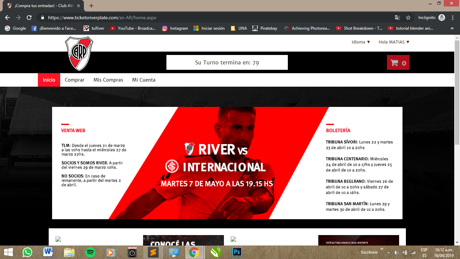
Task: Click the Incógnito profile icon
Action: point(442,18)
